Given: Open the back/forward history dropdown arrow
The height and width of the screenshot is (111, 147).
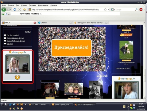Looking at the screenshot, I should pos(11,10).
